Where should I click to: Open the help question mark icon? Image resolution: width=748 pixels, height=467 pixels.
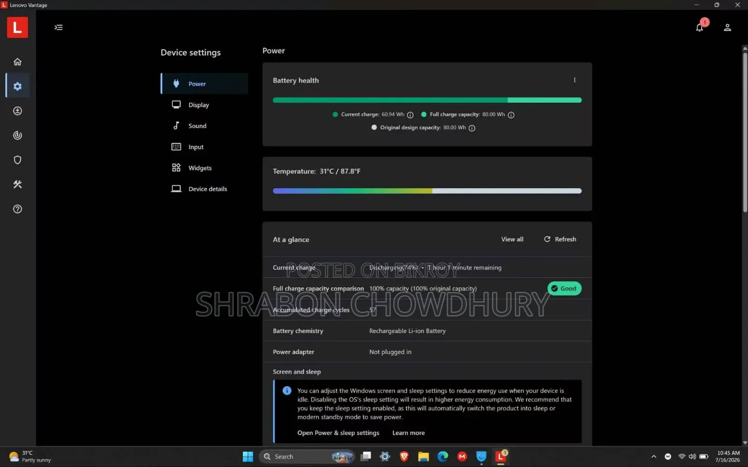[x=17, y=209]
